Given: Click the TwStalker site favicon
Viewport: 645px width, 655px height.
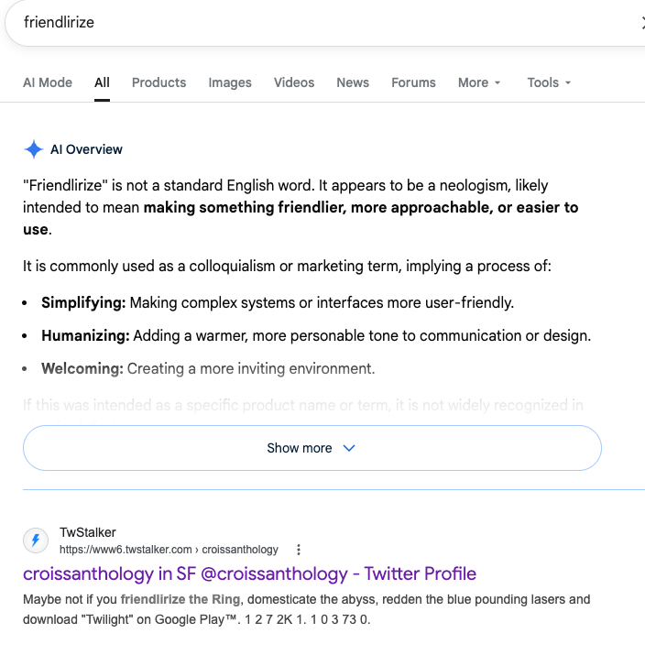Looking at the screenshot, I should click(36, 540).
